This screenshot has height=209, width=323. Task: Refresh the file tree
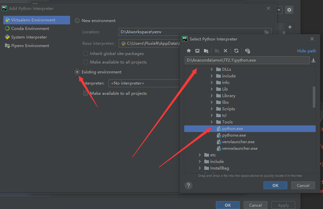(236, 51)
